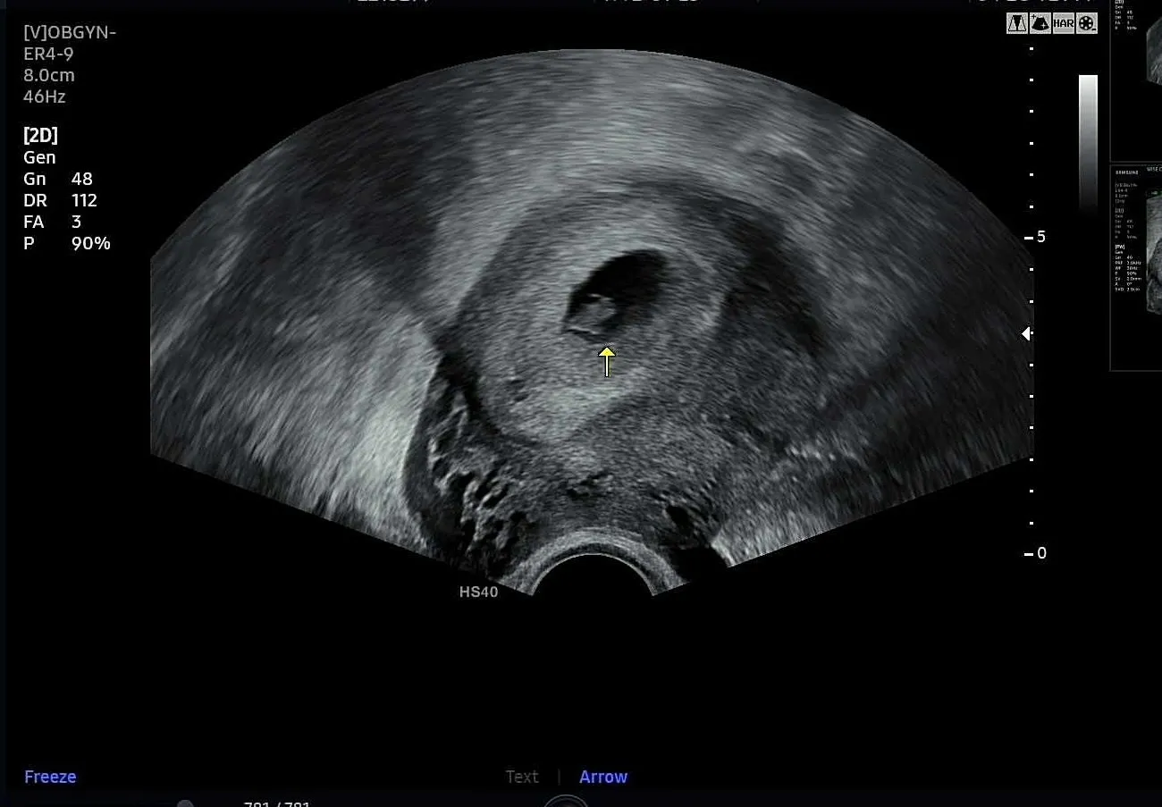The height and width of the screenshot is (807, 1162).
Task: Click the 0 cm depth scale marker
Action: click(1036, 553)
